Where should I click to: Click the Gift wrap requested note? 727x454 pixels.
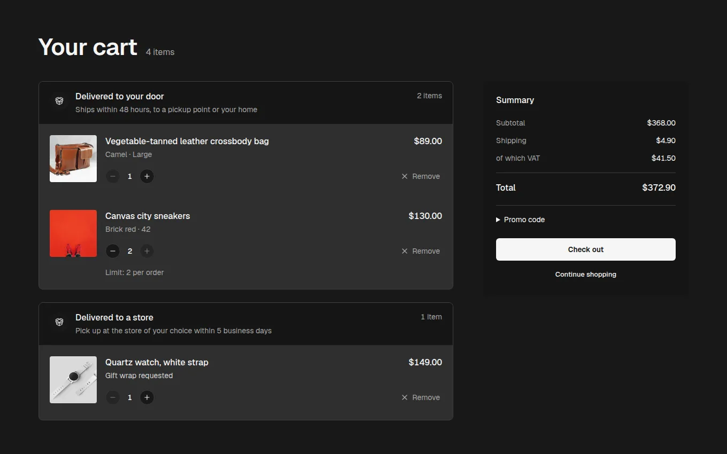click(139, 375)
